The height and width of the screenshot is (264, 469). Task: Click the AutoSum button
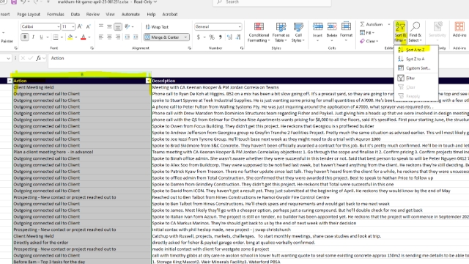[x=372, y=24]
